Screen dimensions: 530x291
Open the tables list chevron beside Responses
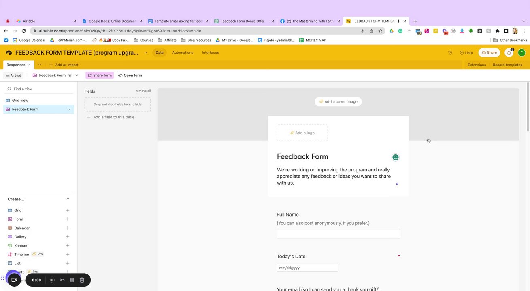click(40, 65)
